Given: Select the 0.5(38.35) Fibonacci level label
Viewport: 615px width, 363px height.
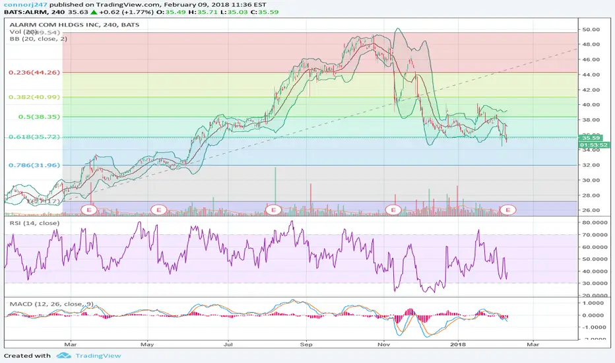Looking at the screenshot, I should coord(39,117).
